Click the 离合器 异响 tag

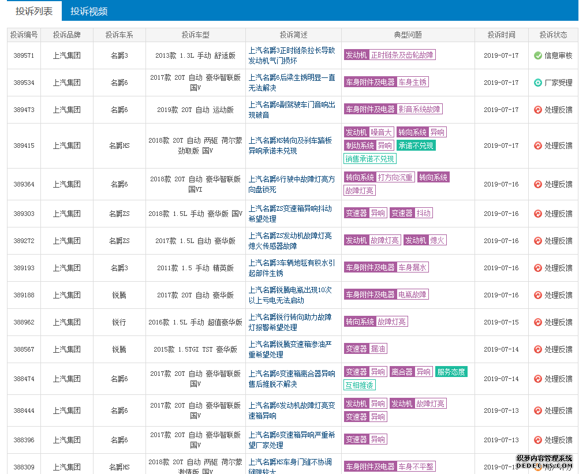point(411,372)
